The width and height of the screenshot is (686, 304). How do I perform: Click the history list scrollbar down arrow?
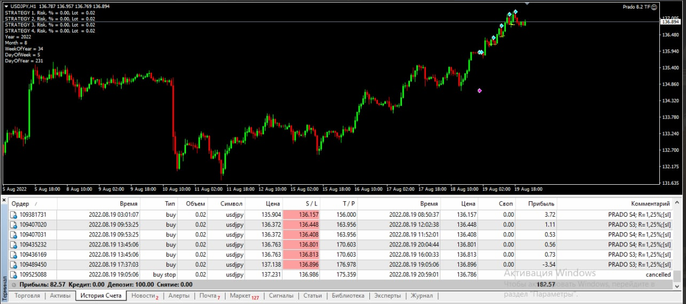point(677,285)
